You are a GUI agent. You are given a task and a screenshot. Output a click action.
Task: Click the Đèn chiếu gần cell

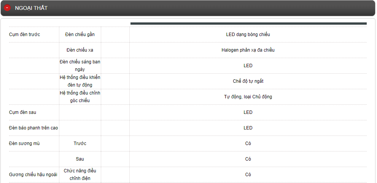[x=80, y=35]
